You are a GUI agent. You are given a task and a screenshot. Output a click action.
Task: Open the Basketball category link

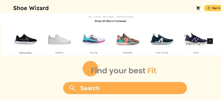[128, 53]
